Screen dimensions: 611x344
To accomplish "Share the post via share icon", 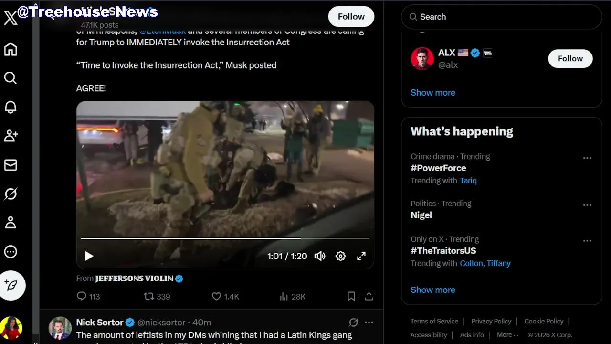I will (369, 297).
